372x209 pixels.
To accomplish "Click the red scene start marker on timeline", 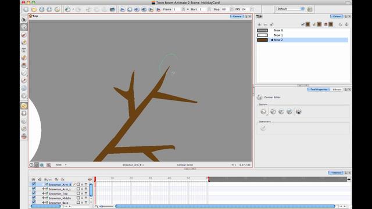I will point(95,179).
